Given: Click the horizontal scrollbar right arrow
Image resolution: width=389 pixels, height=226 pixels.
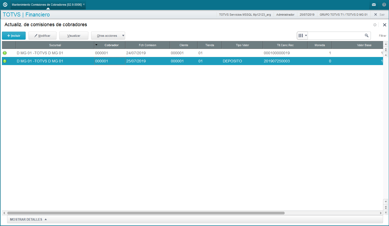Looking at the screenshot, I should (381, 213).
